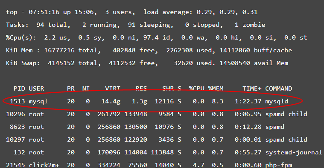
Task: Click the 1.3g RES value for mysqld
Action: 140,101
